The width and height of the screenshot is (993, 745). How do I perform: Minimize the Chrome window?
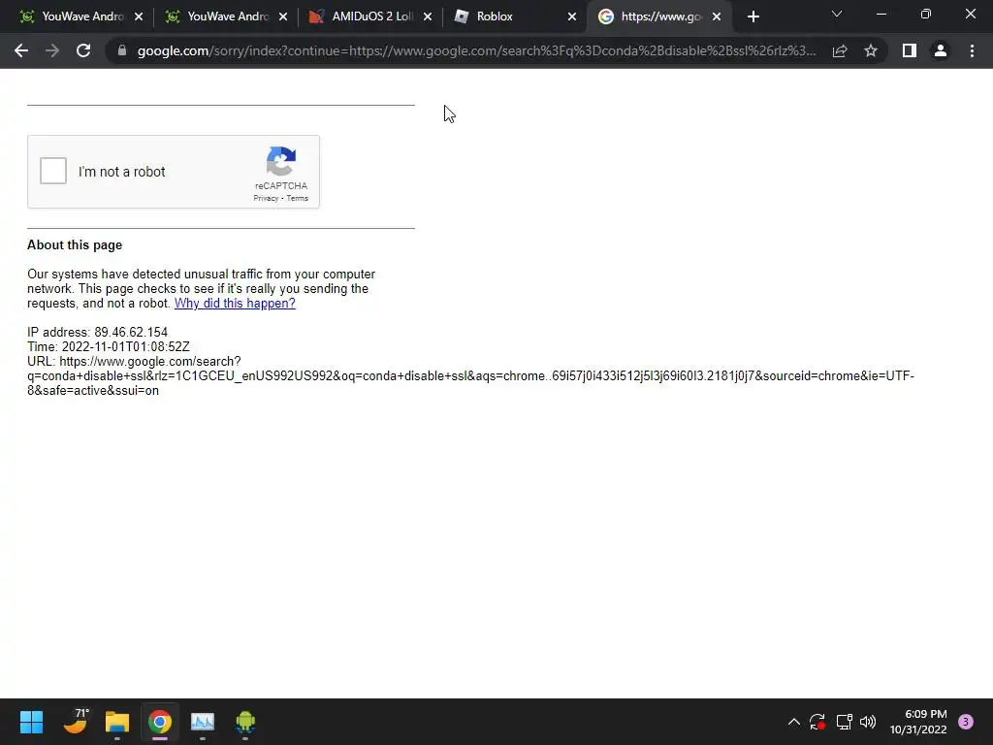coord(881,14)
